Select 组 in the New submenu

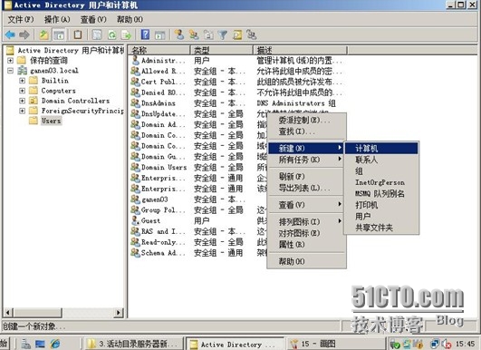[381, 171]
